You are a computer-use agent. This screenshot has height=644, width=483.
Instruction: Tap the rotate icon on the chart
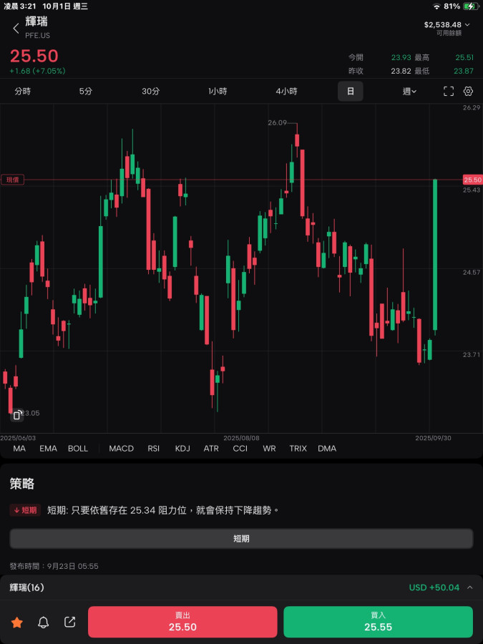point(17,414)
